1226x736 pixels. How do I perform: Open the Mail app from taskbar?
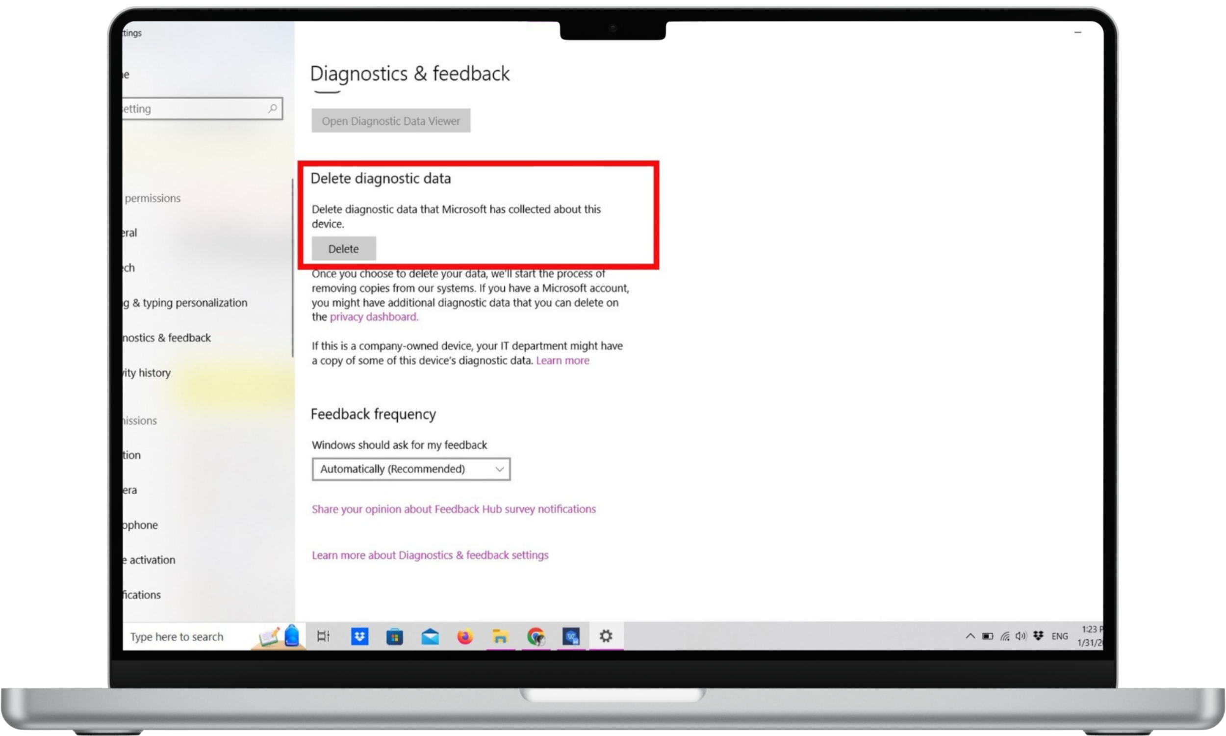pyautogui.click(x=430, y=636)
